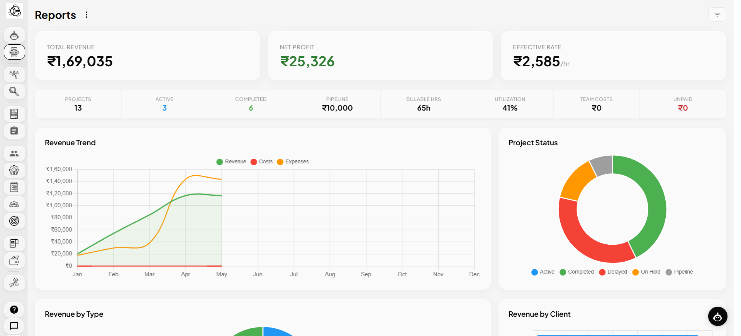Click the Revenue by Client heading
Image resolution: width=741 pixels, height=336 pixels.
[x=539, y=314]
